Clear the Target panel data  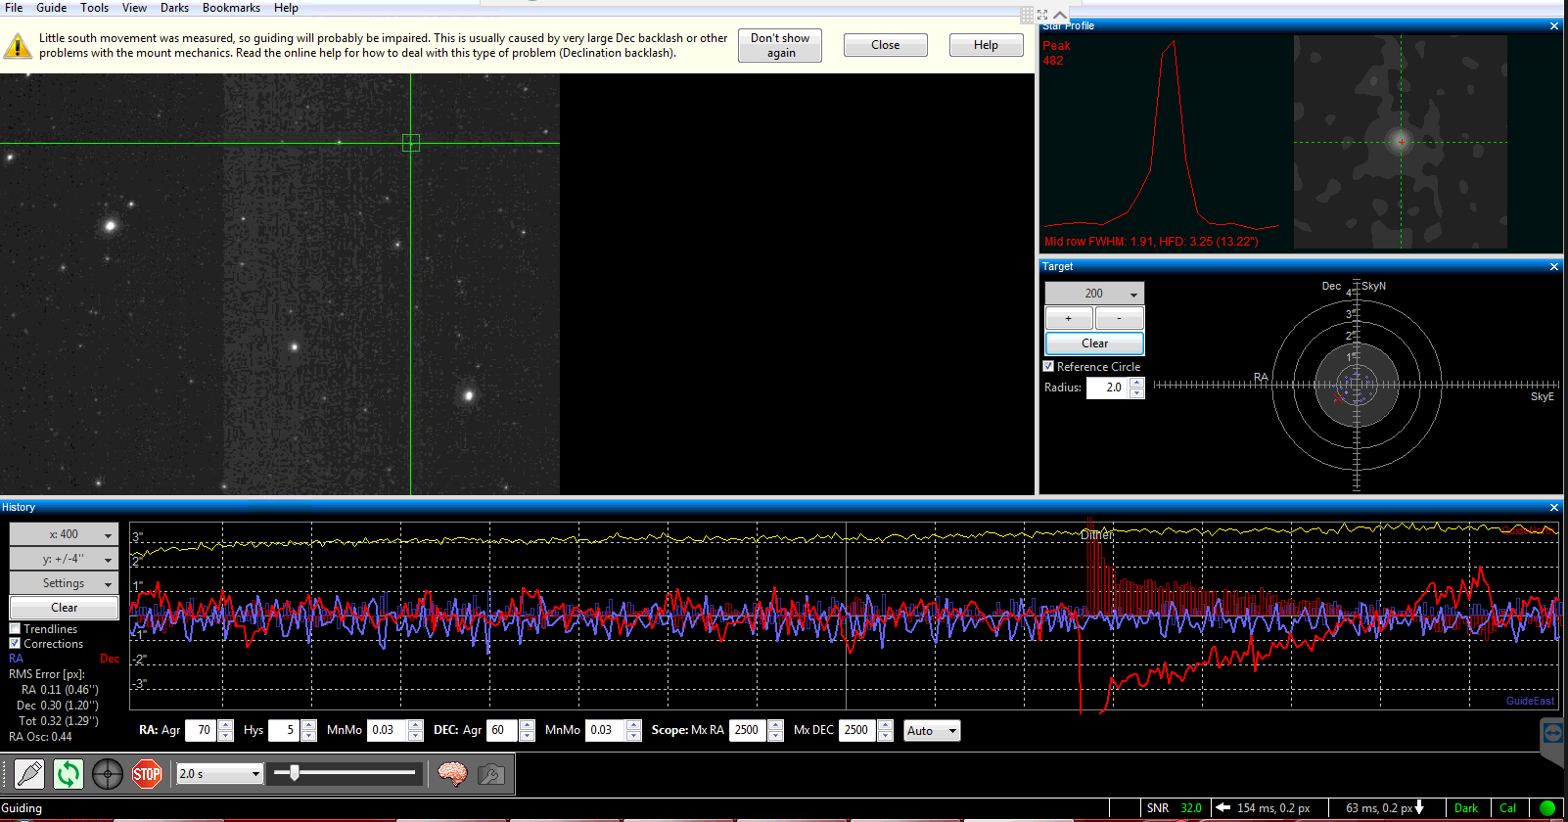1094,343
